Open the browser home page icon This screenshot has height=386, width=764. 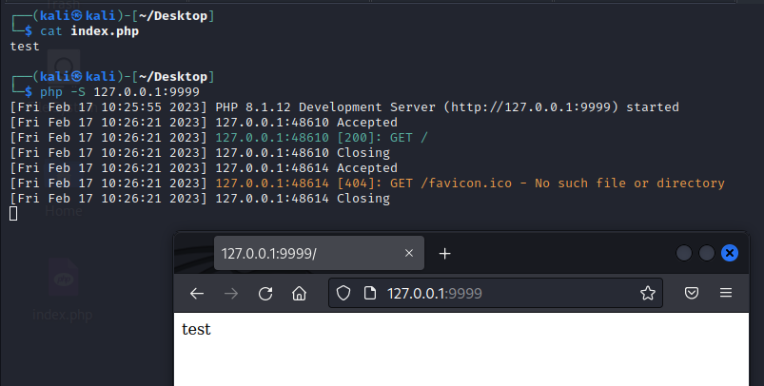coord(299,294)
